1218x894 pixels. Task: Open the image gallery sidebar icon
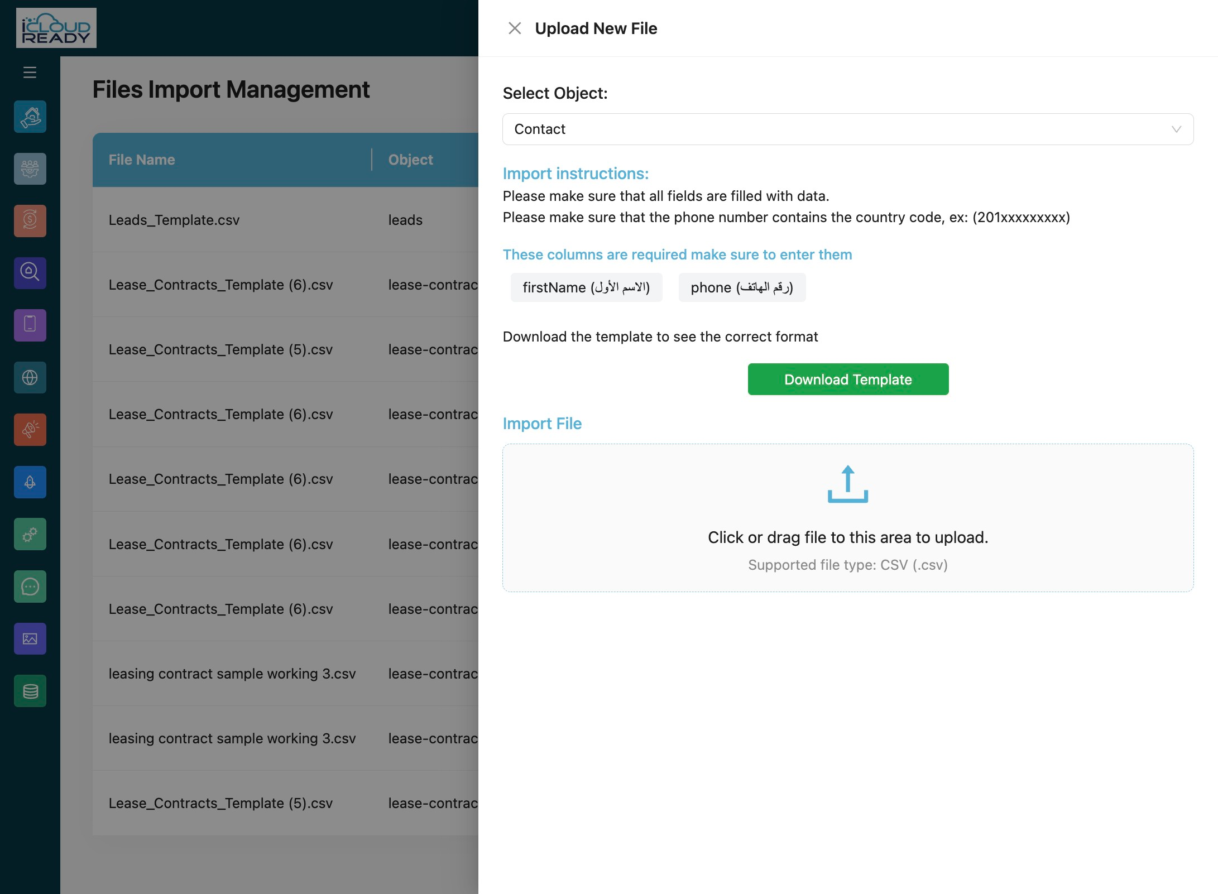tap(30, 638)
